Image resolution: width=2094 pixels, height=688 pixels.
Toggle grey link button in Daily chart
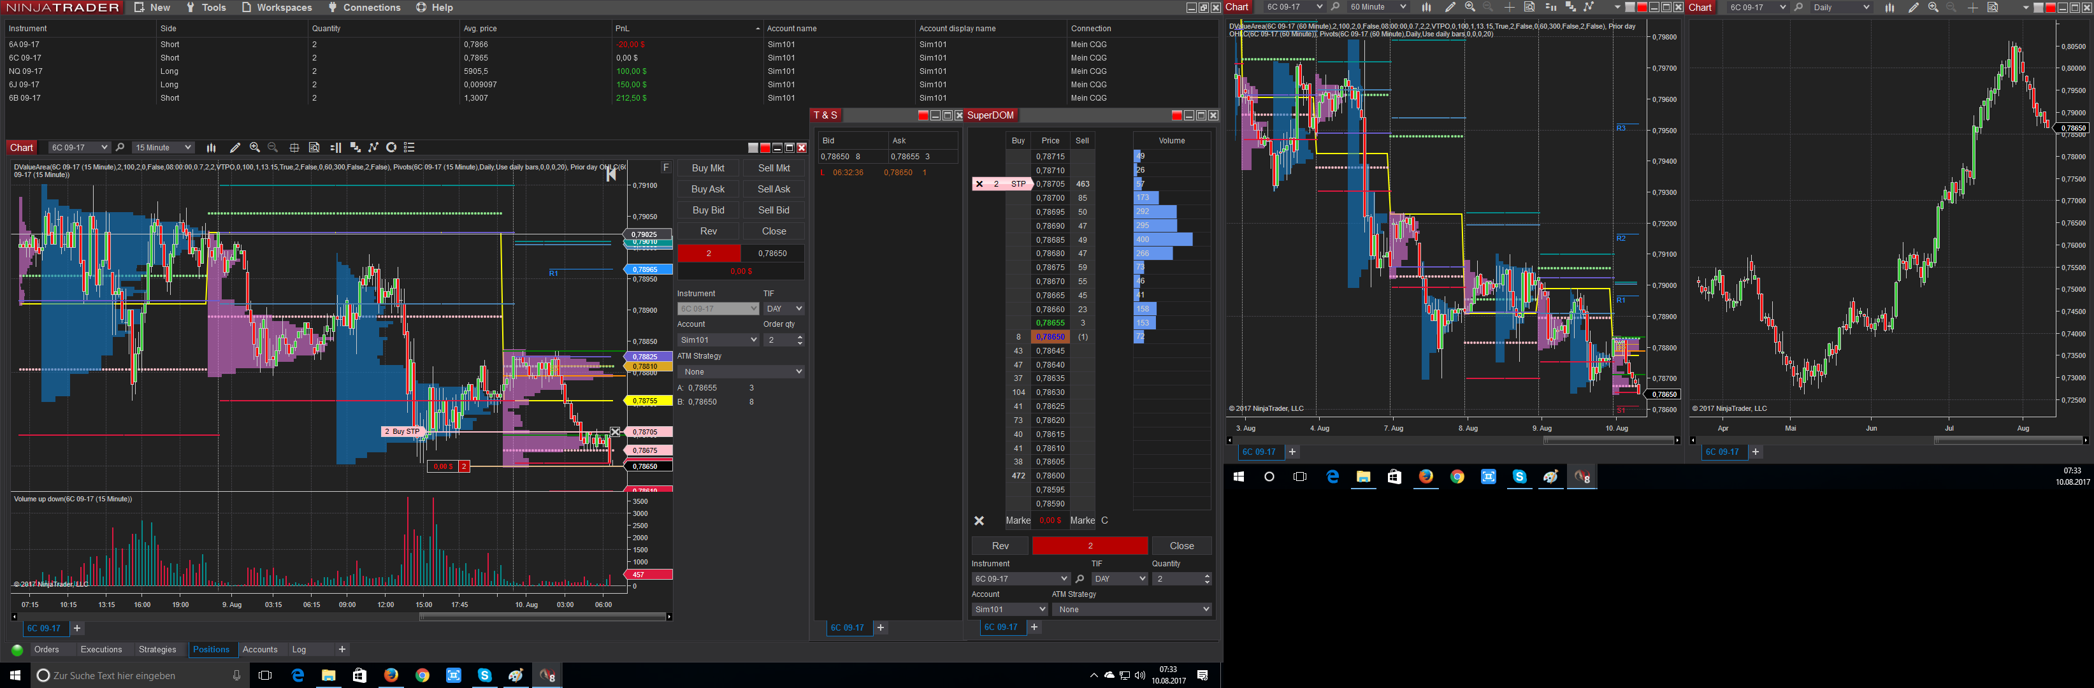(x=2038, y=7)
